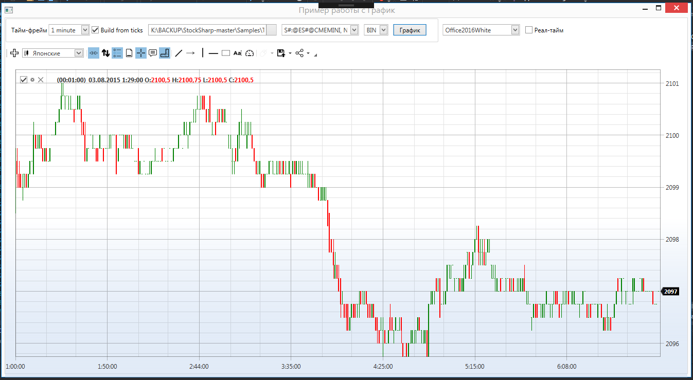Click the browse folder button beside path

[x=272, y=30]
